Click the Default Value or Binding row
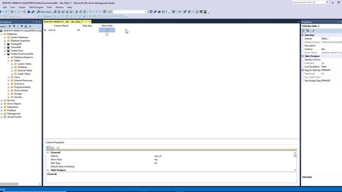This screenshot has width=342, height=192. tap(170, 166)
